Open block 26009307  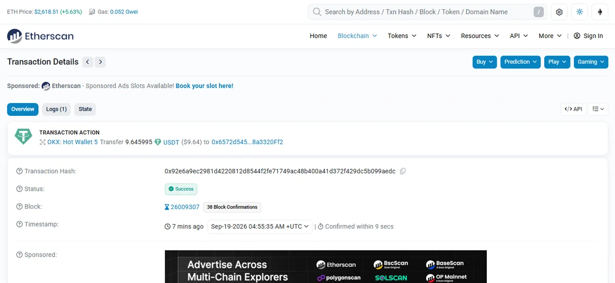tap(185, 207)
